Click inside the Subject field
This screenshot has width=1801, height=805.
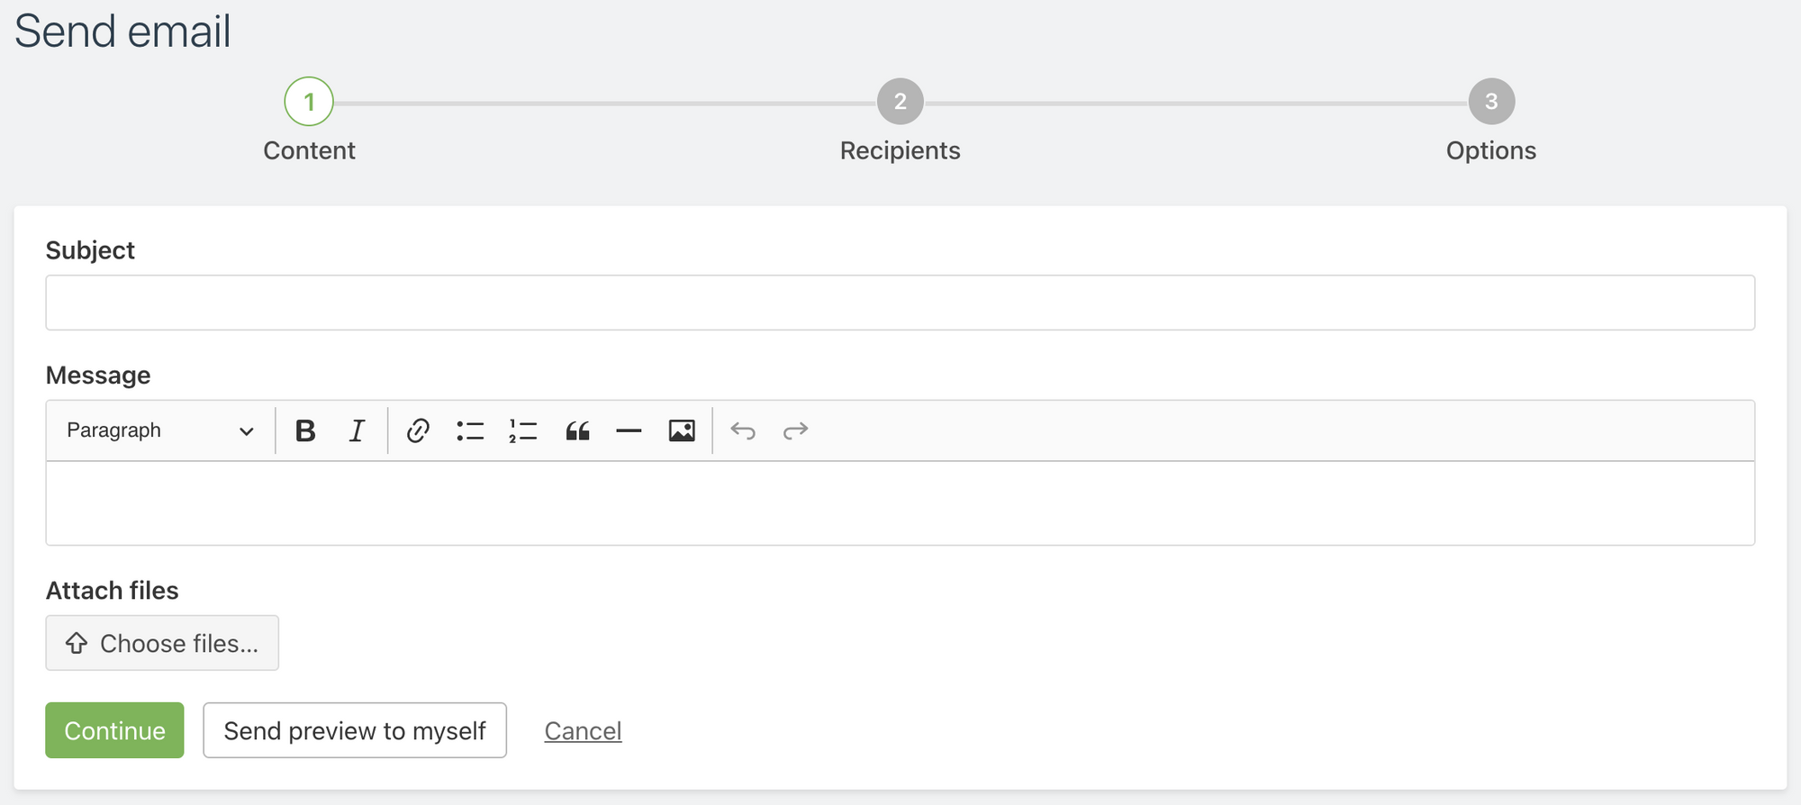[x=900, y=302]
